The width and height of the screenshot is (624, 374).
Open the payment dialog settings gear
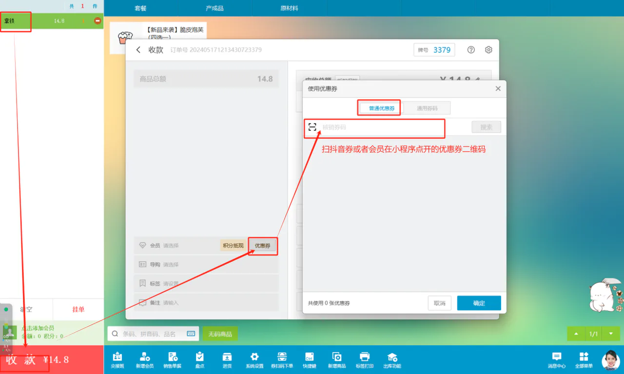(x=488, y=50)
